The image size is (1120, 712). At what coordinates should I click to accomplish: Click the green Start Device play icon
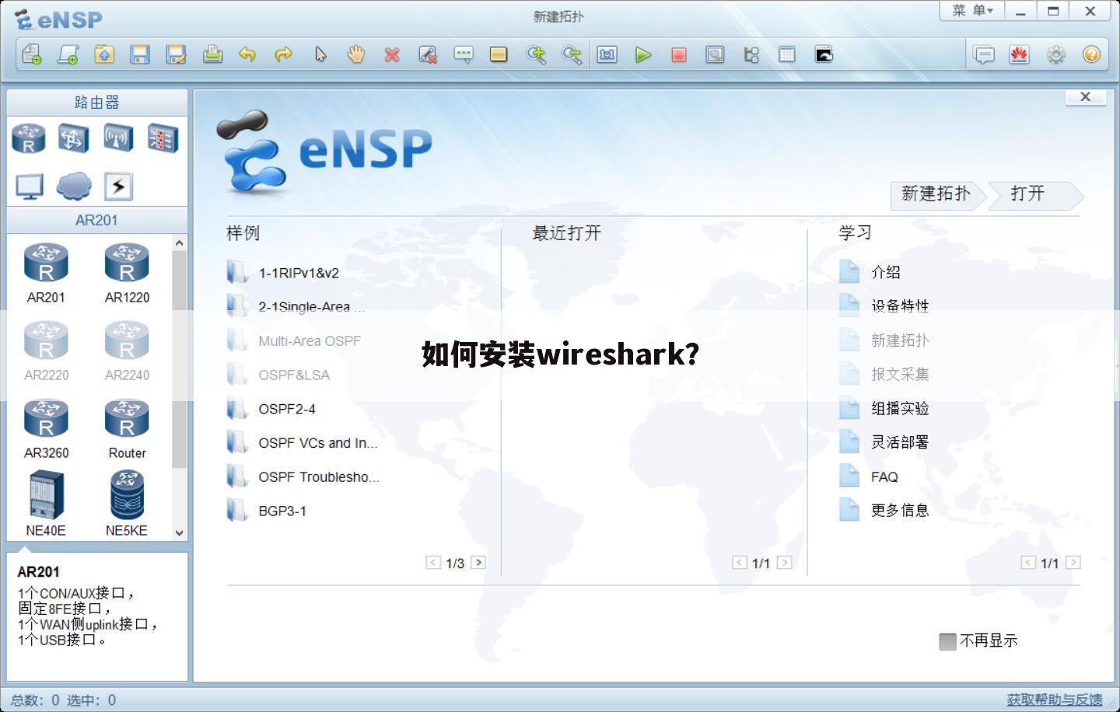(643, 54)
